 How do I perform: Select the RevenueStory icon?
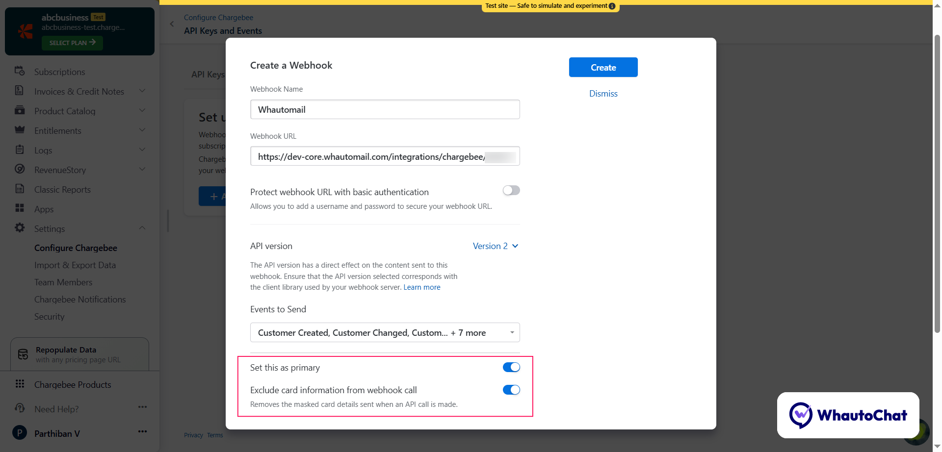click(20, 170)
